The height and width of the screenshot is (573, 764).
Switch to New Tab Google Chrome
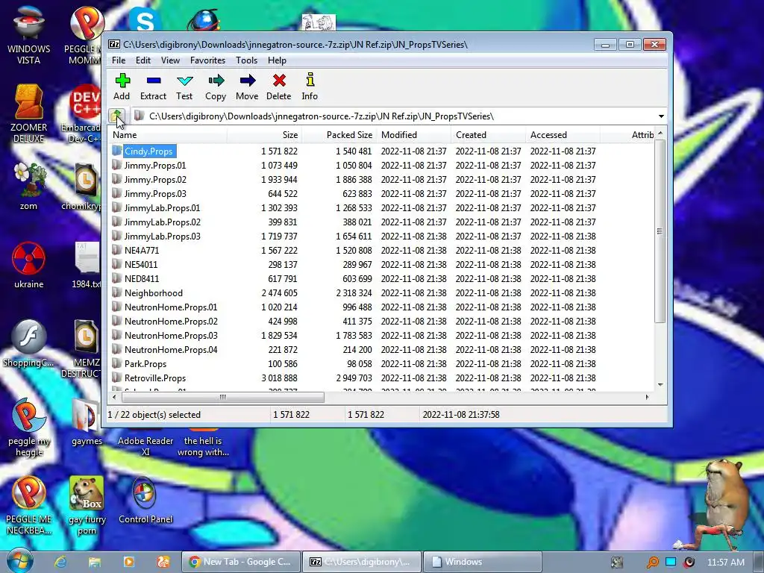tap(241, 562)
